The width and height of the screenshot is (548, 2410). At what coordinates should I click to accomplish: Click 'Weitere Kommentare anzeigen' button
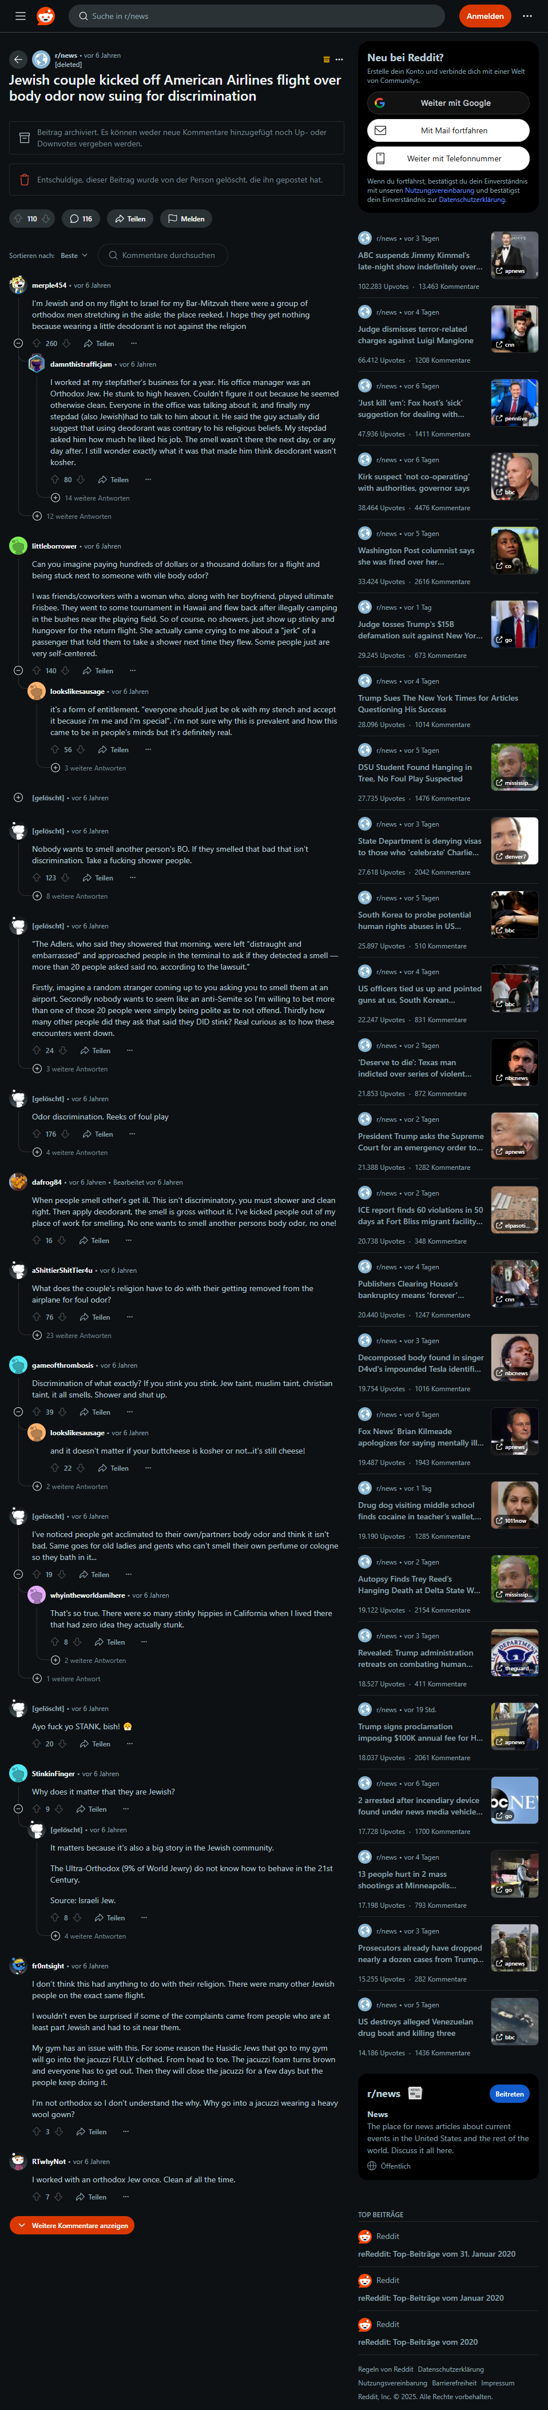[72, 2226]
